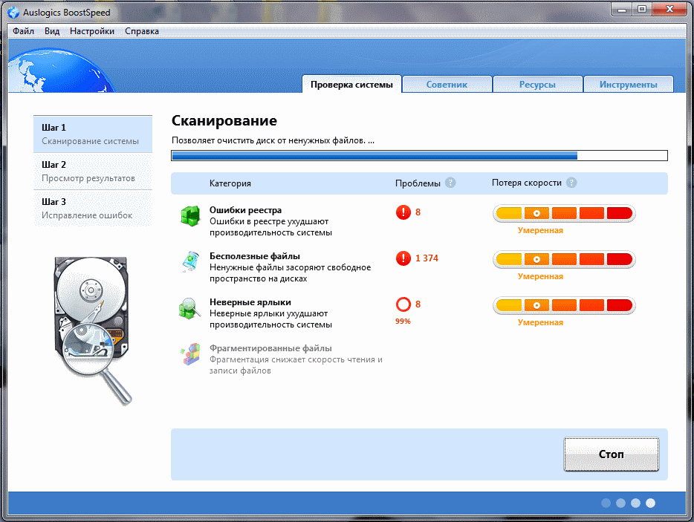The image size is (694, 522).
Task: Click the second pagination dot in footer
Action: coord(621,503)
